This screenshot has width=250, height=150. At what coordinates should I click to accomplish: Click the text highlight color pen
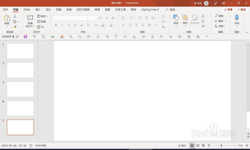pyautogui.click(x=103, y=25)
